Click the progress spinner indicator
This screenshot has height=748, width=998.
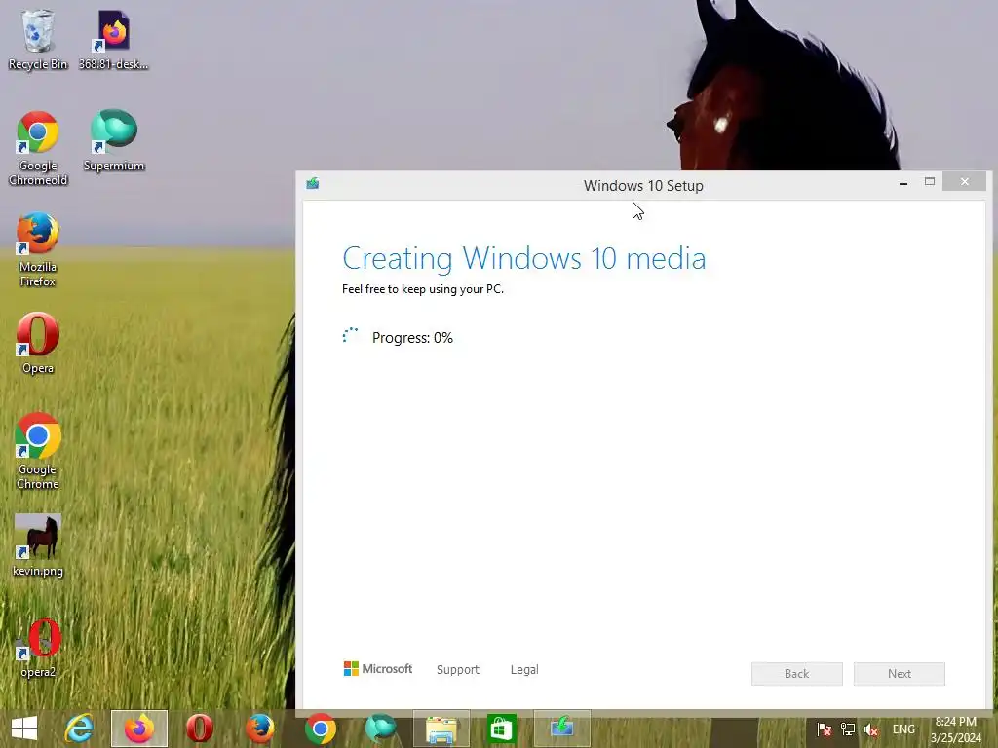tap(350, 336)
